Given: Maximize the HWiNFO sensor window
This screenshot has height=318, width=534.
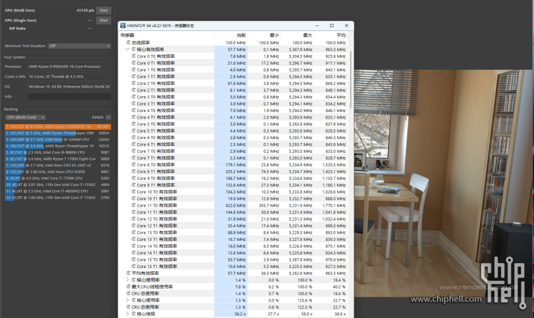Looking at the screenshot, I should coord(332,26).
